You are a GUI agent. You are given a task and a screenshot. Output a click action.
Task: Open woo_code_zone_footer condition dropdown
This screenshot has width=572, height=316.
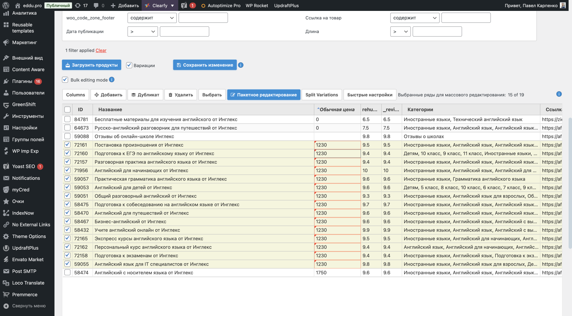point(152,18)
